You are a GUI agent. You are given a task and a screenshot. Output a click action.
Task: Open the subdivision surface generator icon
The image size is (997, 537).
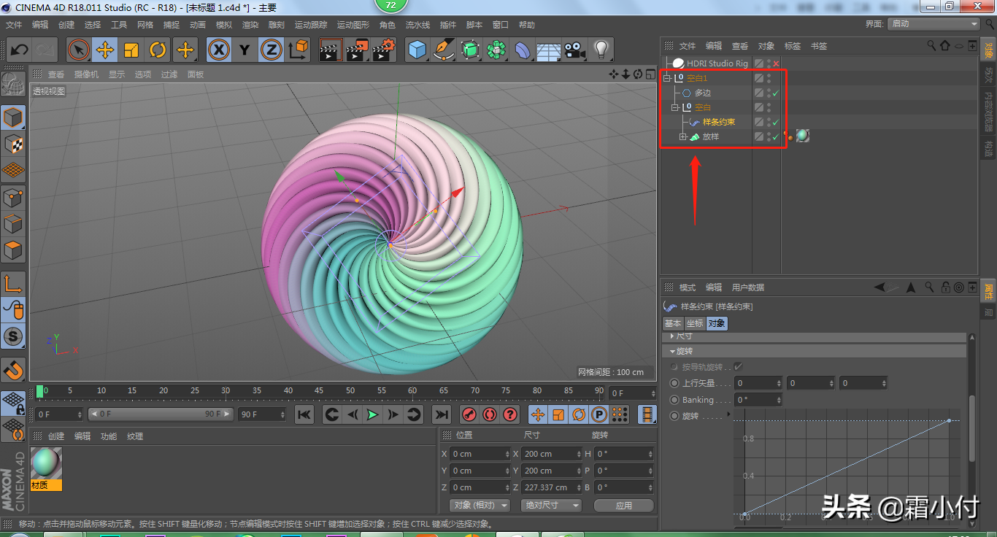tap(470, 50)
